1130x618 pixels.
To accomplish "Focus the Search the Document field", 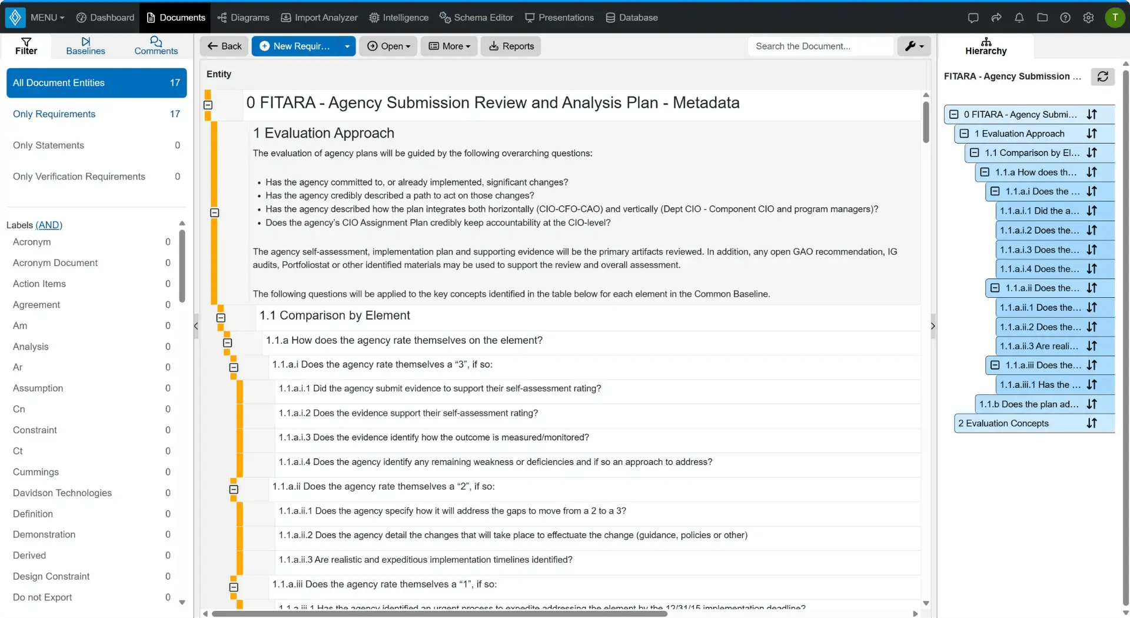I will pyautogui.click(x=820, y=46).
